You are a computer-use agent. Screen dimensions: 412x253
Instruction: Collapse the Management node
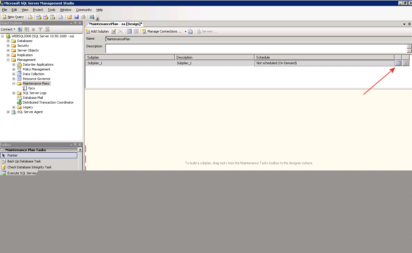tap(8, 60)
